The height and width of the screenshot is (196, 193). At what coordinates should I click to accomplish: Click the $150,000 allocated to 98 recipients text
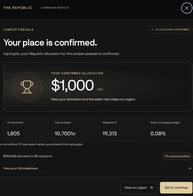tap(28, 156)
